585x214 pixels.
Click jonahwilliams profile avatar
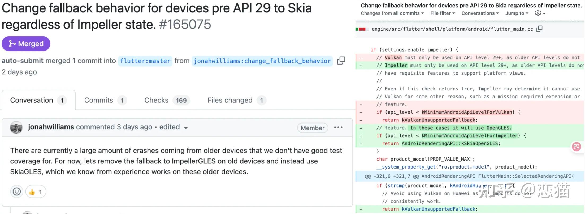pos(16,127)
